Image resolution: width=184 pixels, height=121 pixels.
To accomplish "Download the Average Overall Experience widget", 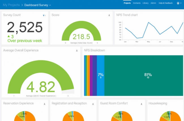I will (77, 51).
